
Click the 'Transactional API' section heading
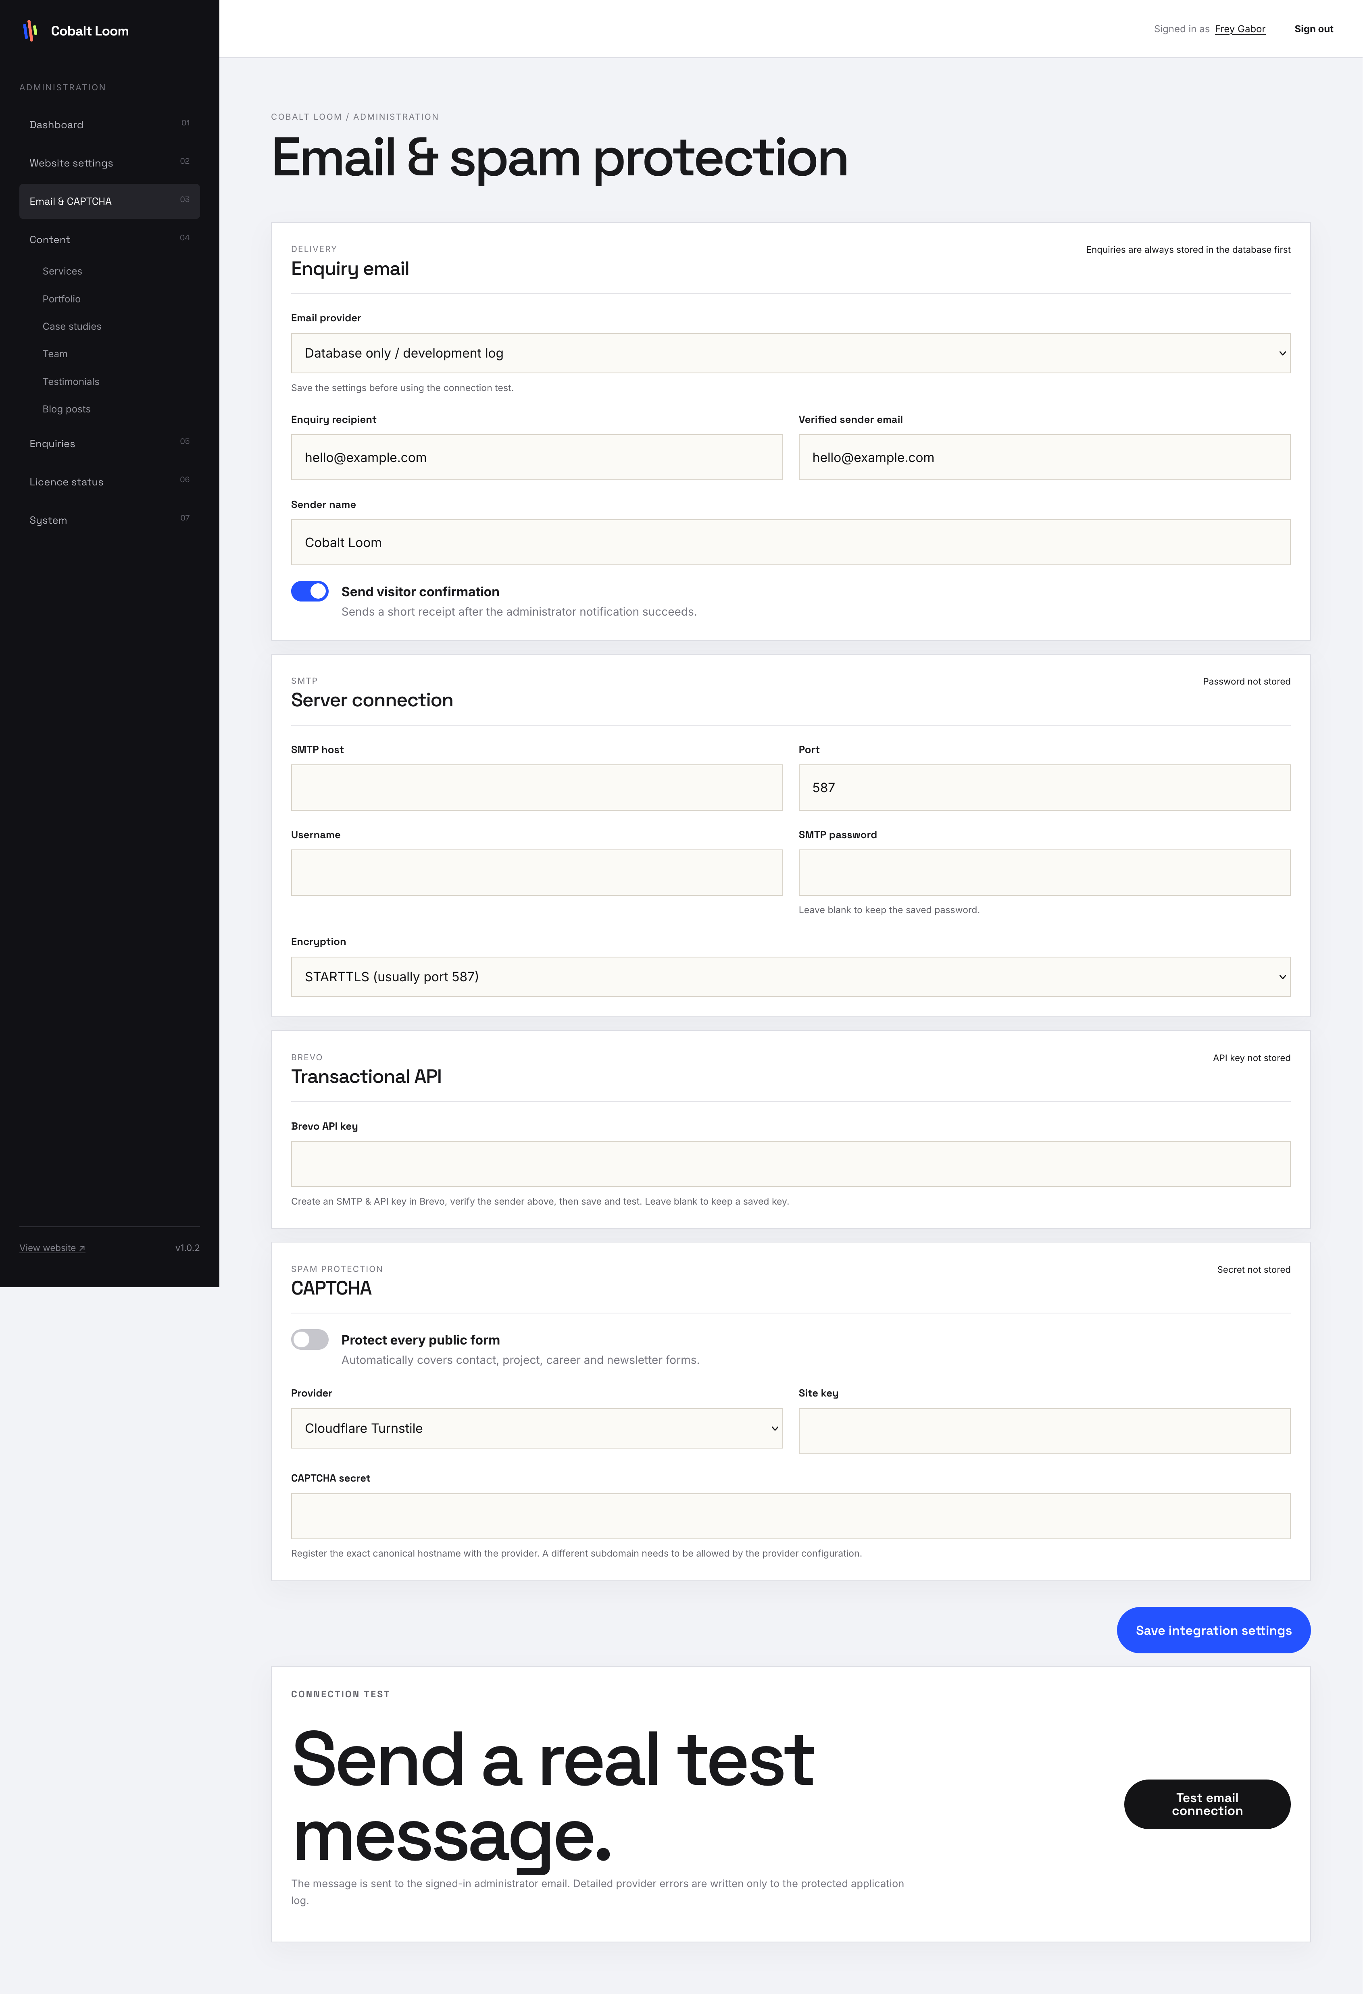coord(367,1077)
